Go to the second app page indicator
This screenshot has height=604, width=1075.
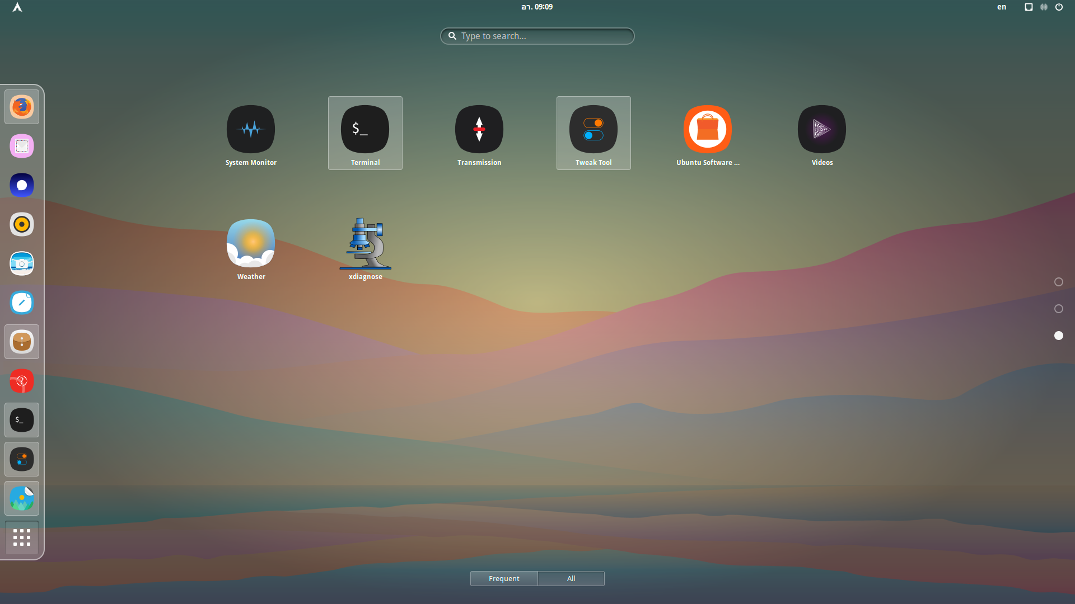point(1058,309)
